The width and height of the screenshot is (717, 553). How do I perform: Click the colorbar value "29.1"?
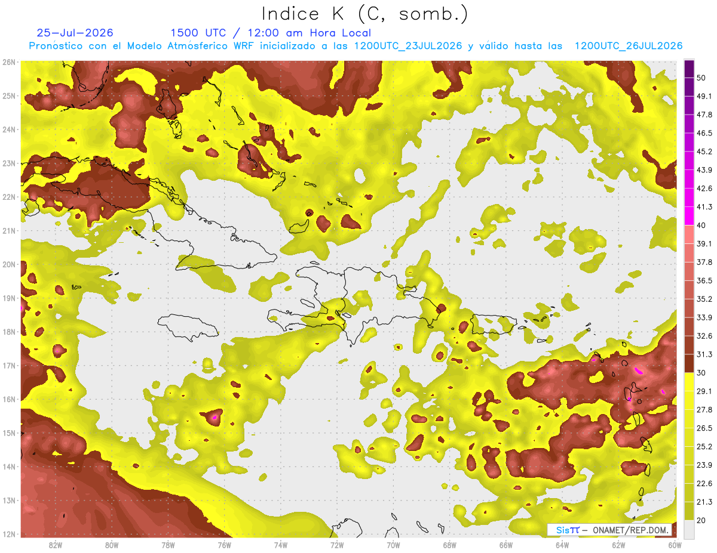[704, 391]
